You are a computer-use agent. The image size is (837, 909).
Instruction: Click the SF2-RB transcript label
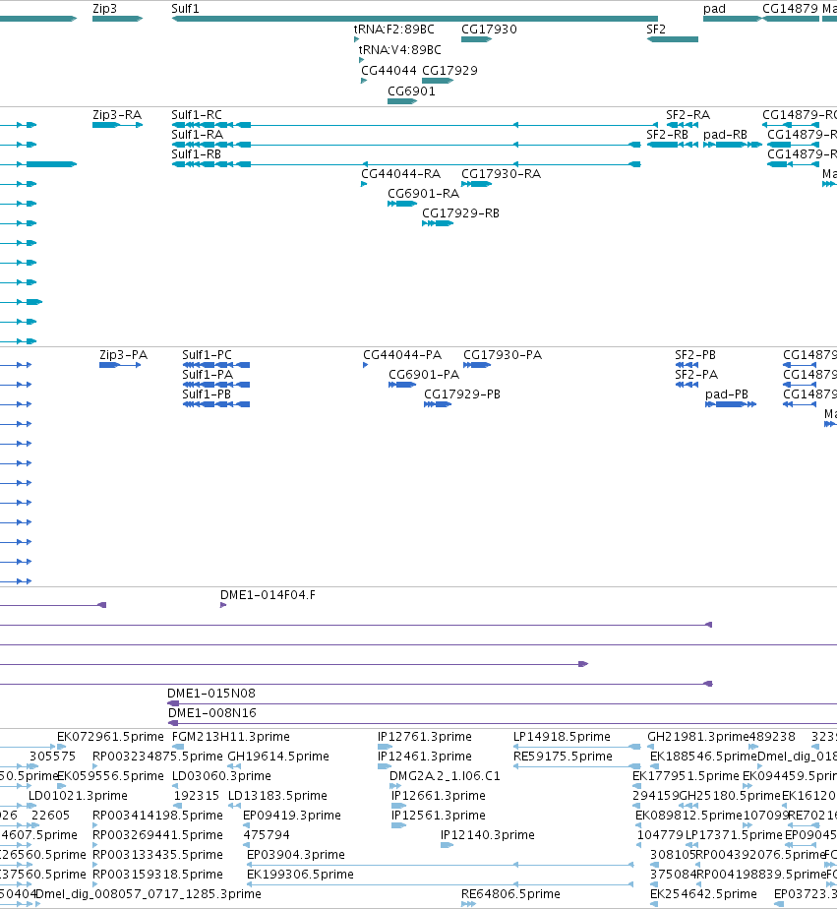point(668,135)
